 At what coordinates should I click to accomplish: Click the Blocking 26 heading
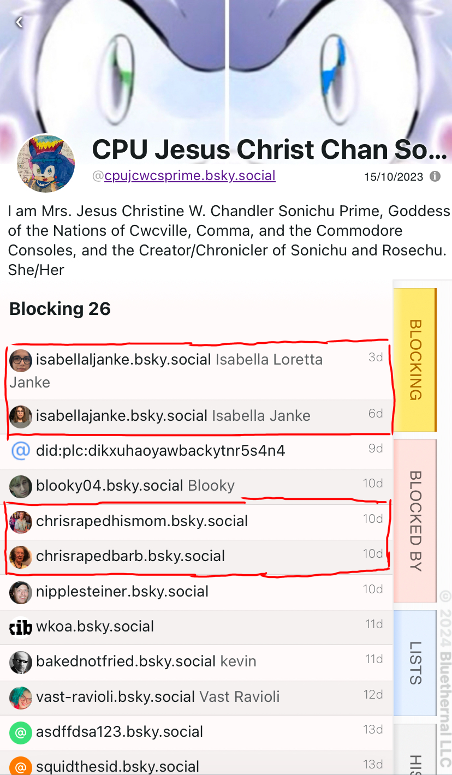60,309
